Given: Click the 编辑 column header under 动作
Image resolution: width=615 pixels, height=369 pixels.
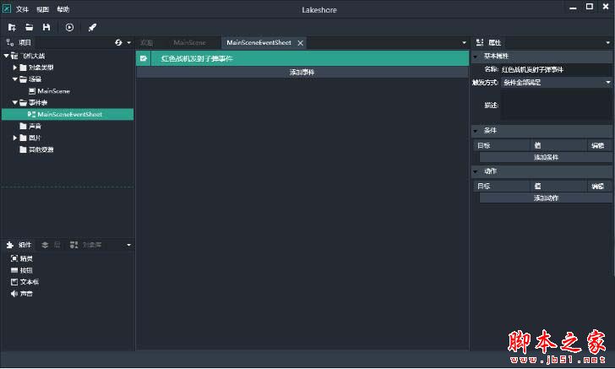Looking at the screenshot, I should click(598, 187).
